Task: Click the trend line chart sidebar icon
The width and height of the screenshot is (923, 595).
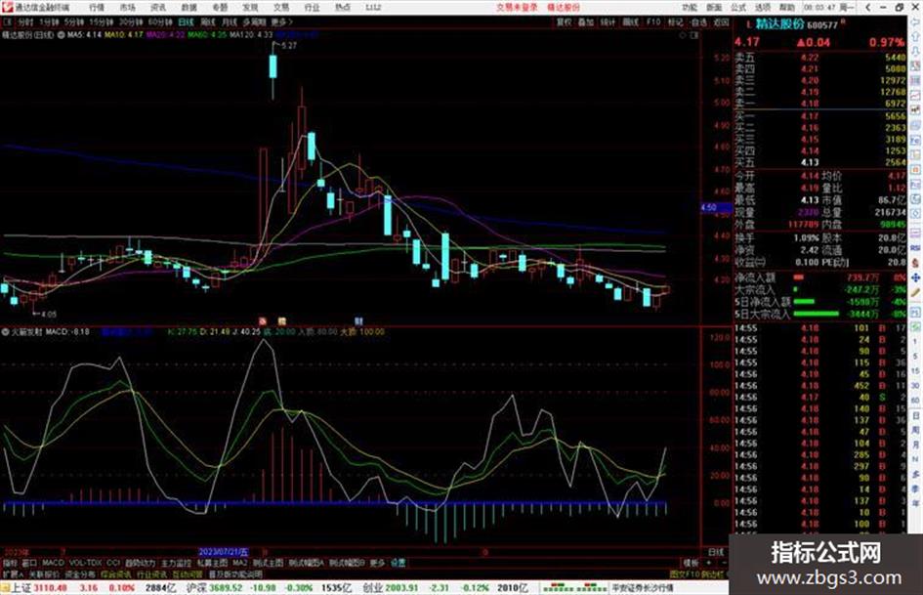Action: pos(915,95)
